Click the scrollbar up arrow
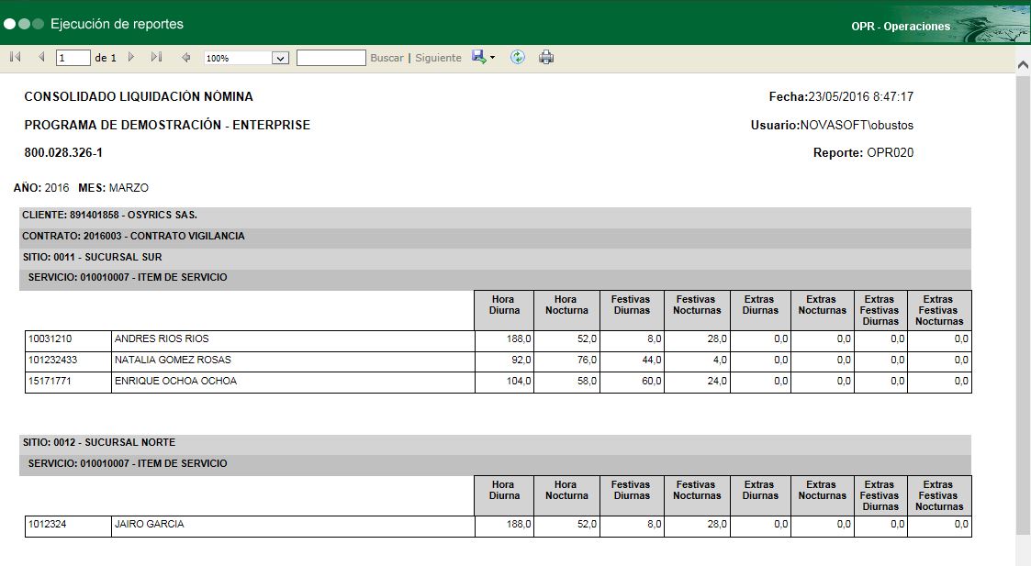The width and height of the screenshot is (1031, 566). [1023, 64]
